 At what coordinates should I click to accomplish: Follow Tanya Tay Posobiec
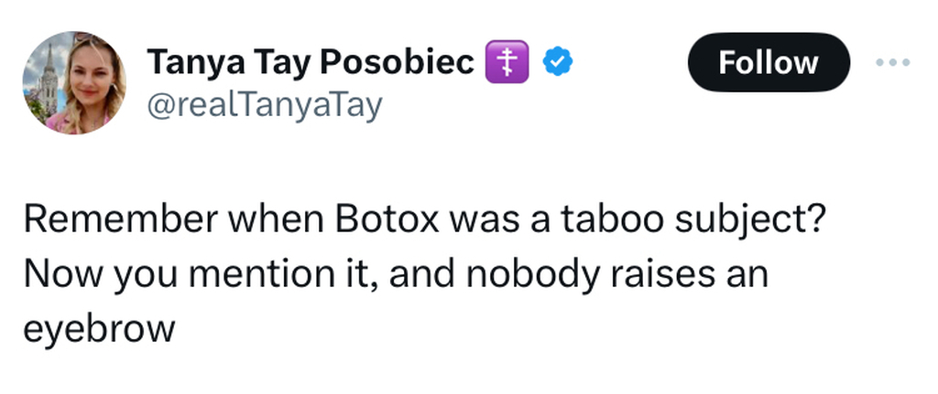[769, 62]
